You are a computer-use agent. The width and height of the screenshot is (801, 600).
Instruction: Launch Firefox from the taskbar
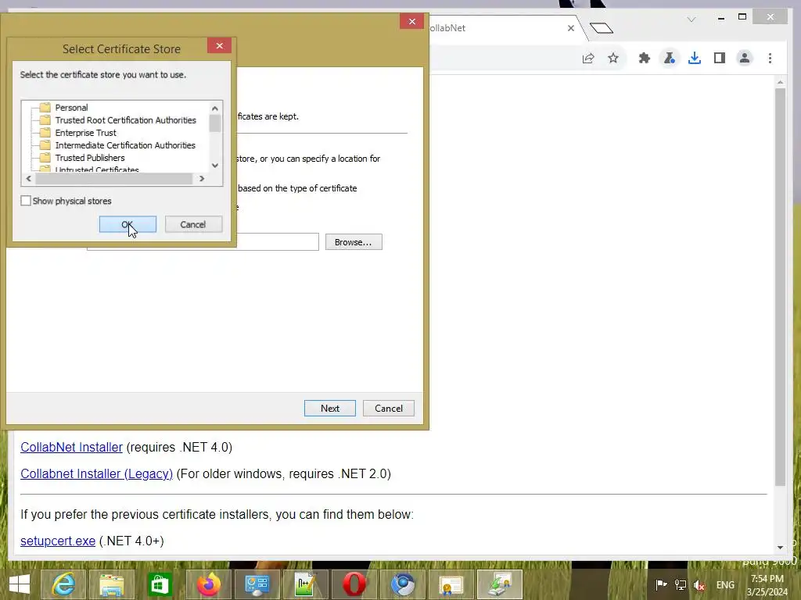pyautogui.click(x=208, y=584)
